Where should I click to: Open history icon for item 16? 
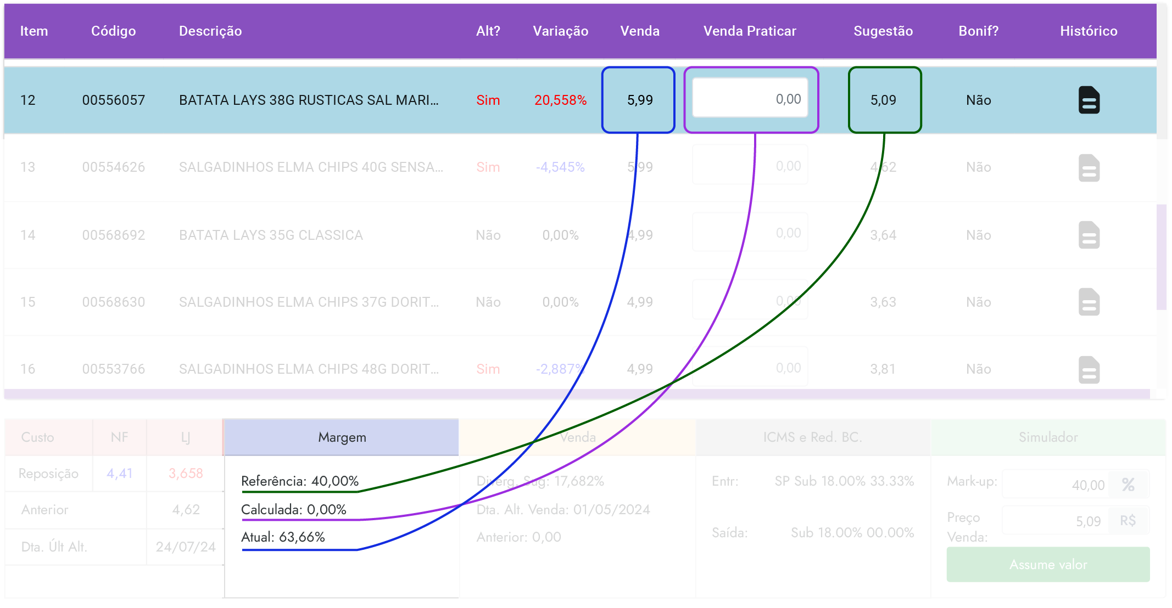1089,369
